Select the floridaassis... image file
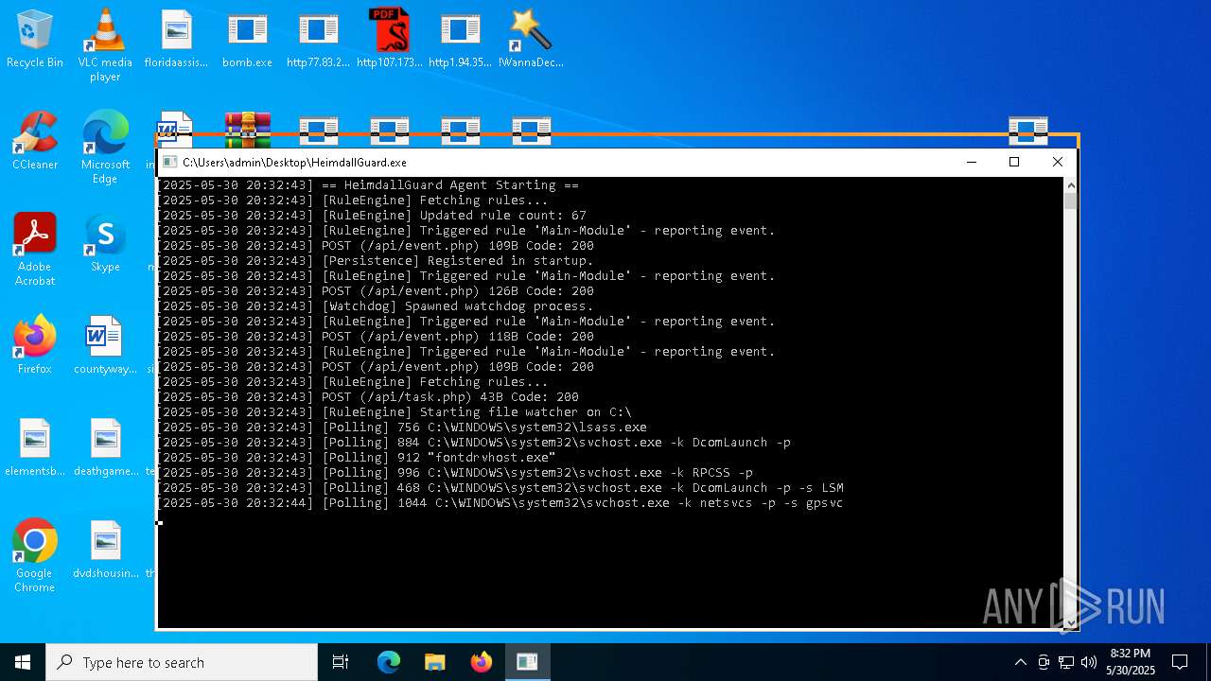The width and height of the screenshot is (1211, 681). pyautogui.click(x=176, y=39)
